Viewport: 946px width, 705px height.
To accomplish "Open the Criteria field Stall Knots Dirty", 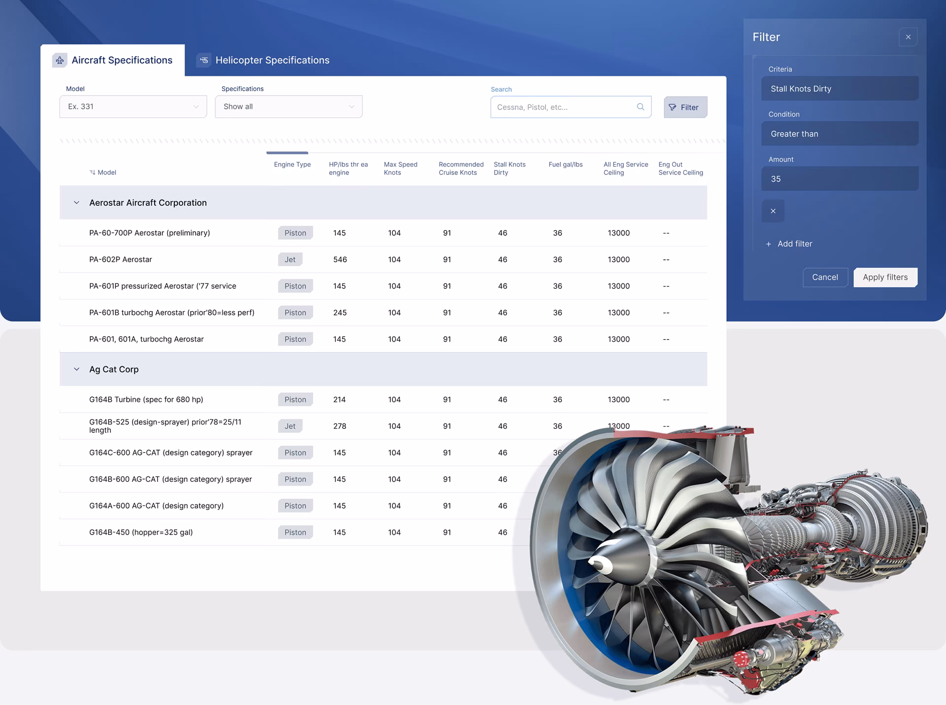I will (x=839, y=89).
